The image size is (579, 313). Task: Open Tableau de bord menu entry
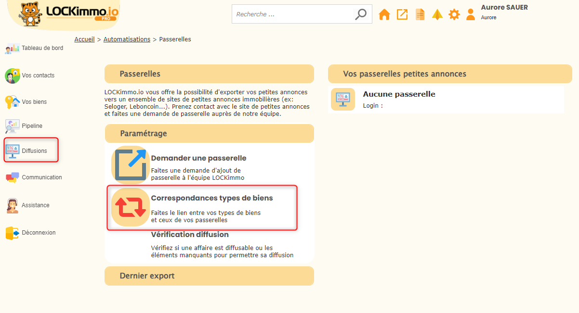pos(42,48)
